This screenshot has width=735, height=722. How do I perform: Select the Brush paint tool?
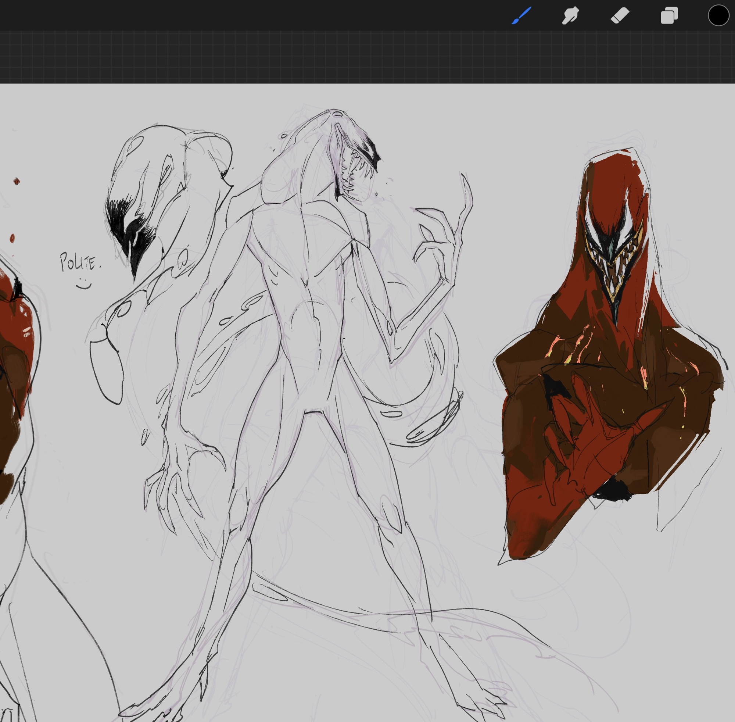click(x=521, y=16)
